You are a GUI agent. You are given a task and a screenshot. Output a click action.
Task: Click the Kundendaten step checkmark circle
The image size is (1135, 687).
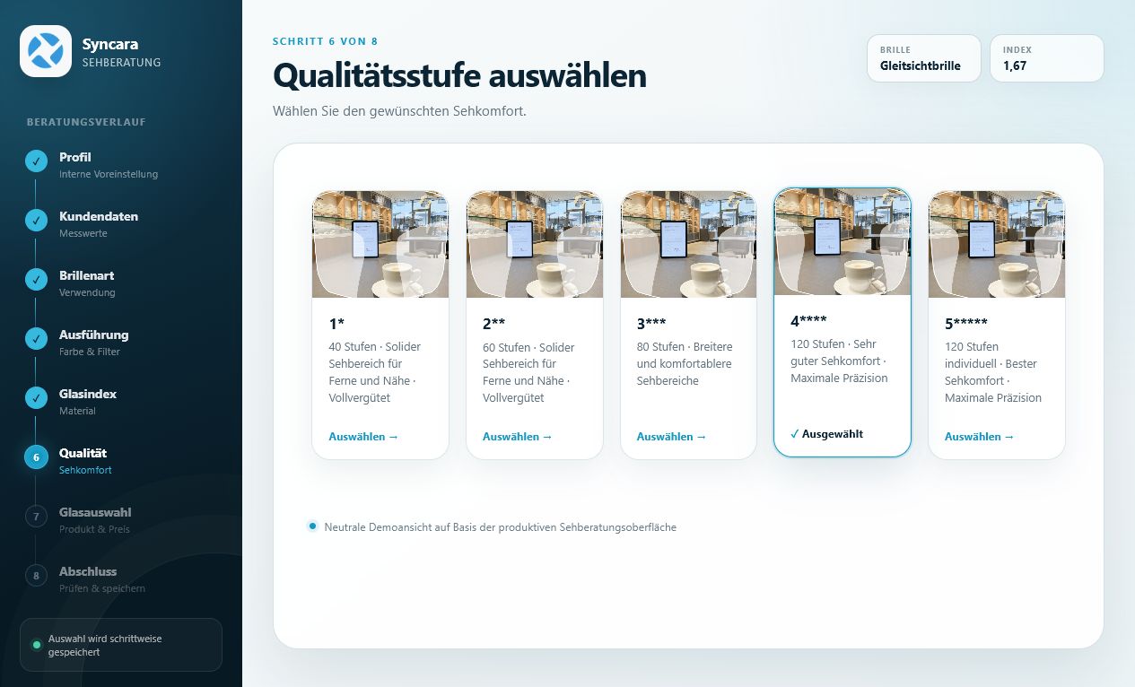[x=36, y=221]
